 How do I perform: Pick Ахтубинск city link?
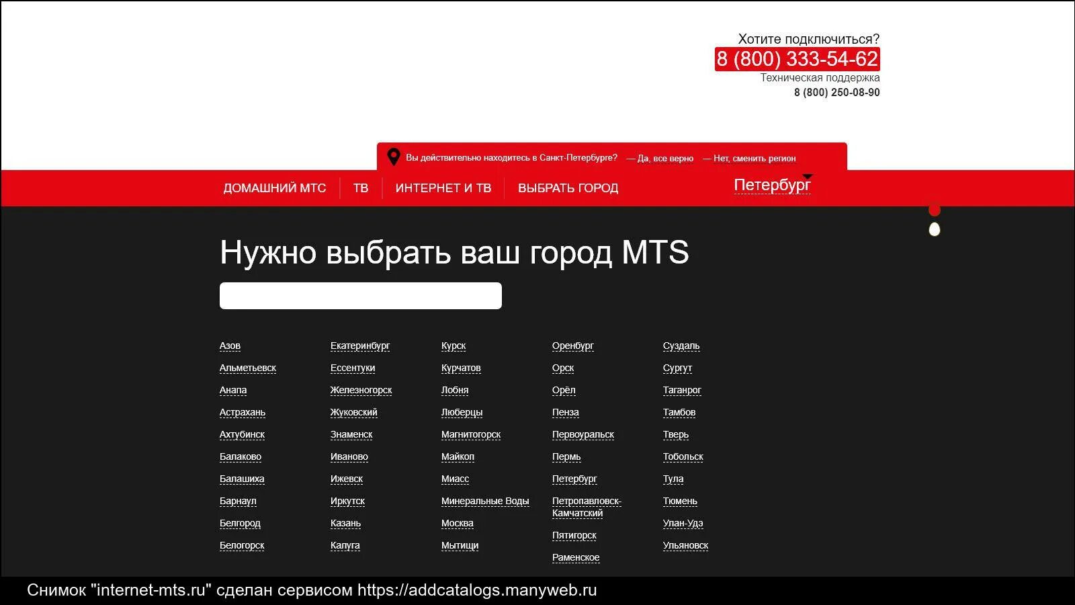242,434
